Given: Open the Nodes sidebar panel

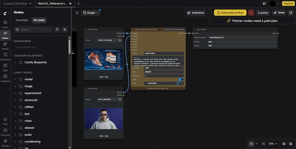Looking at the screenshot, I should click(5, 35).
